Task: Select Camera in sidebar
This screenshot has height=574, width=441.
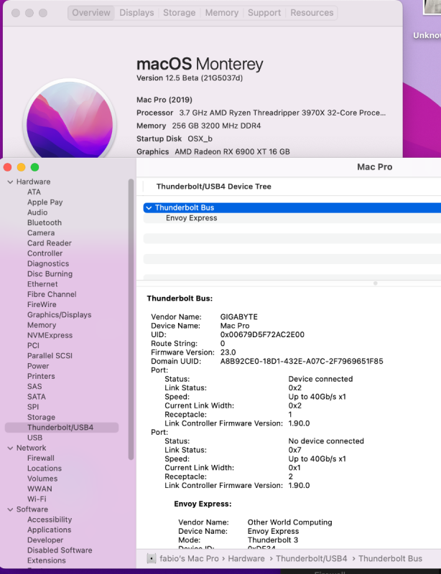Action: (x=41, y=232)
